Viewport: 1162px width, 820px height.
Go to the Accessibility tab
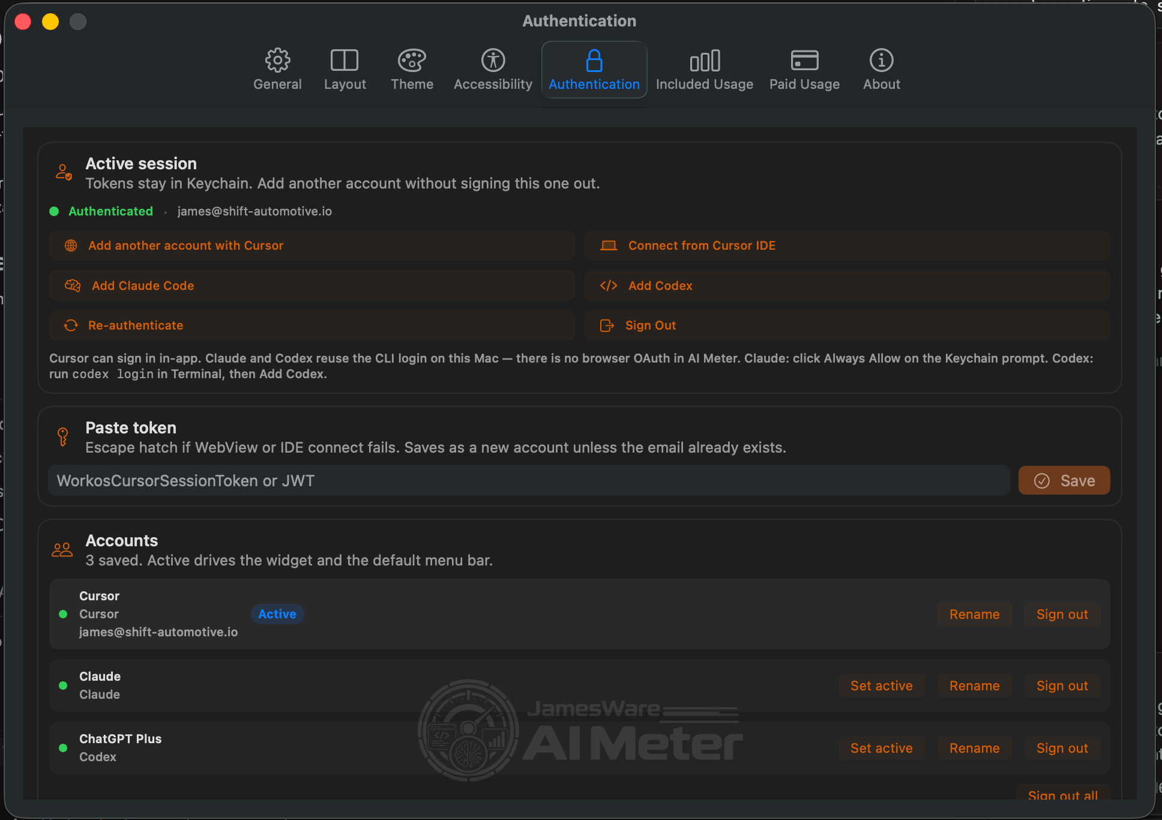coord(493,70)
